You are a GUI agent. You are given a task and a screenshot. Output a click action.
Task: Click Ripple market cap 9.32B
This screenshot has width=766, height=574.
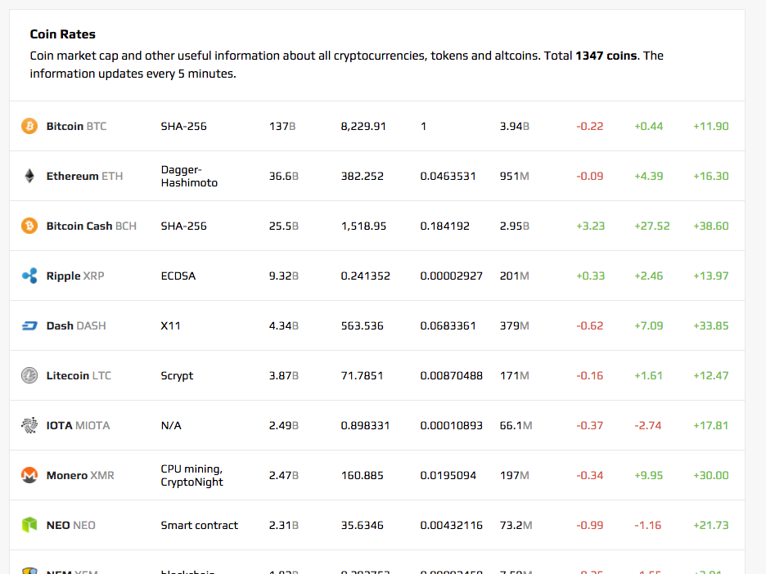[x=284, y=276]
